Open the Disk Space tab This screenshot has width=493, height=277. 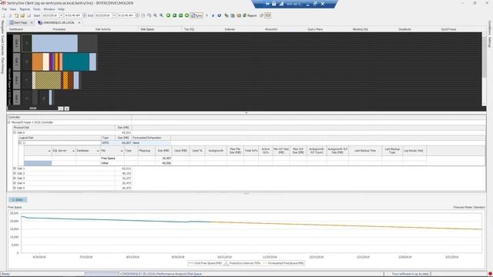[x=147, y=29]
